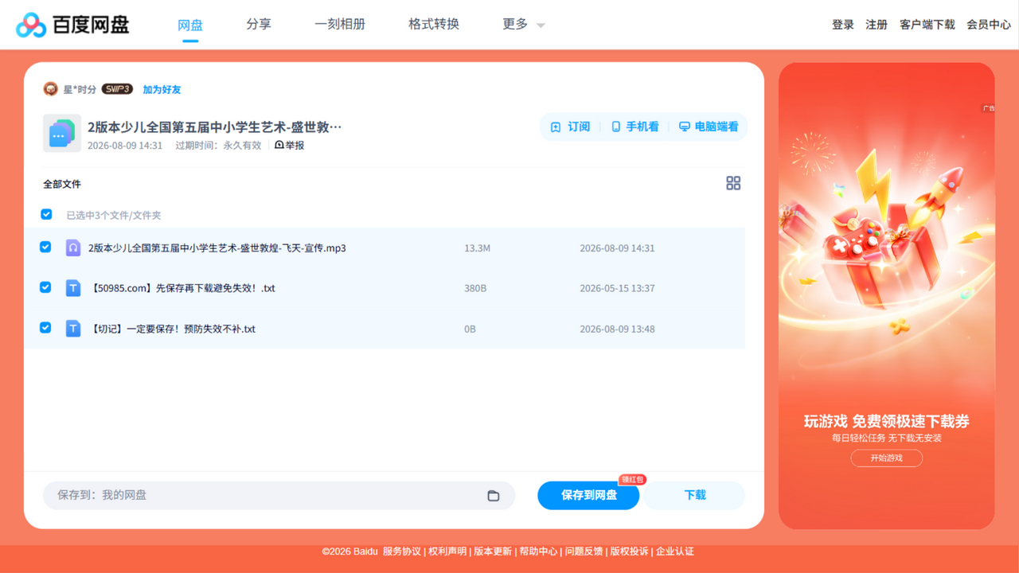Click the 2026-05-15 13:37 date
The width and height of the screenshot is (1019, 573).
click(x=617, y=288)
